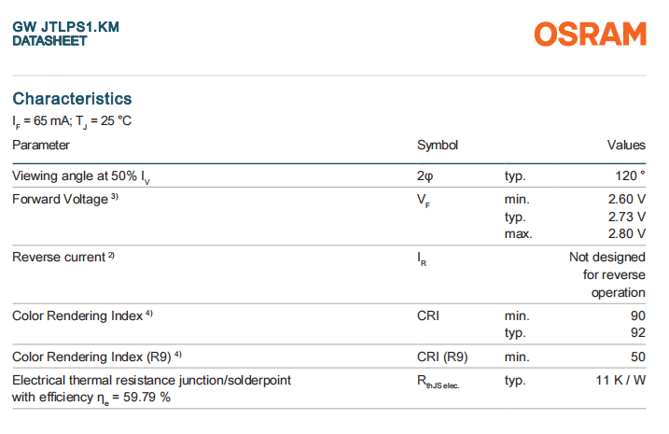Viewport: 669px width, 434px height.
Task: Click the GW JTLPS1.KM product title
Action: pyautogui.click(x=65, y=28)
